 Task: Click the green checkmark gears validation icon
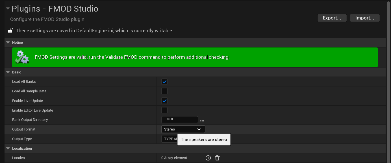click(x=22, y=57)
